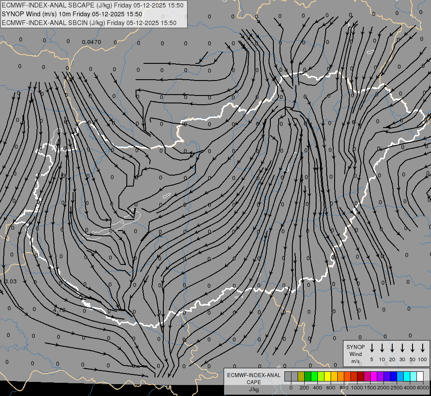Click the SBCAPE title line in header
Viewport: 431px width, 396px height.
coord(92,5)
